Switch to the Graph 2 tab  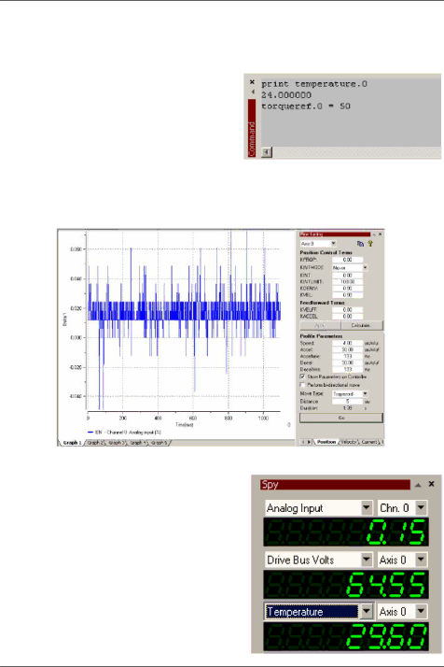point(95,443)
